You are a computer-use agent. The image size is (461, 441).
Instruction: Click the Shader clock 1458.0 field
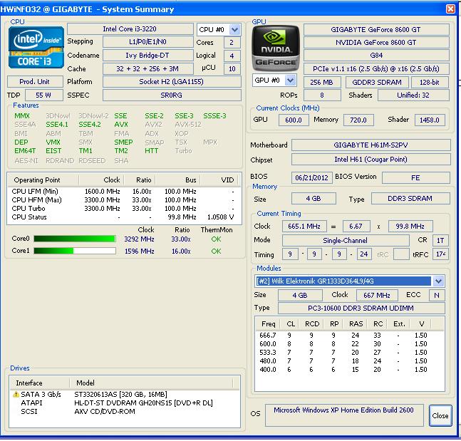[x=430, y=120]
